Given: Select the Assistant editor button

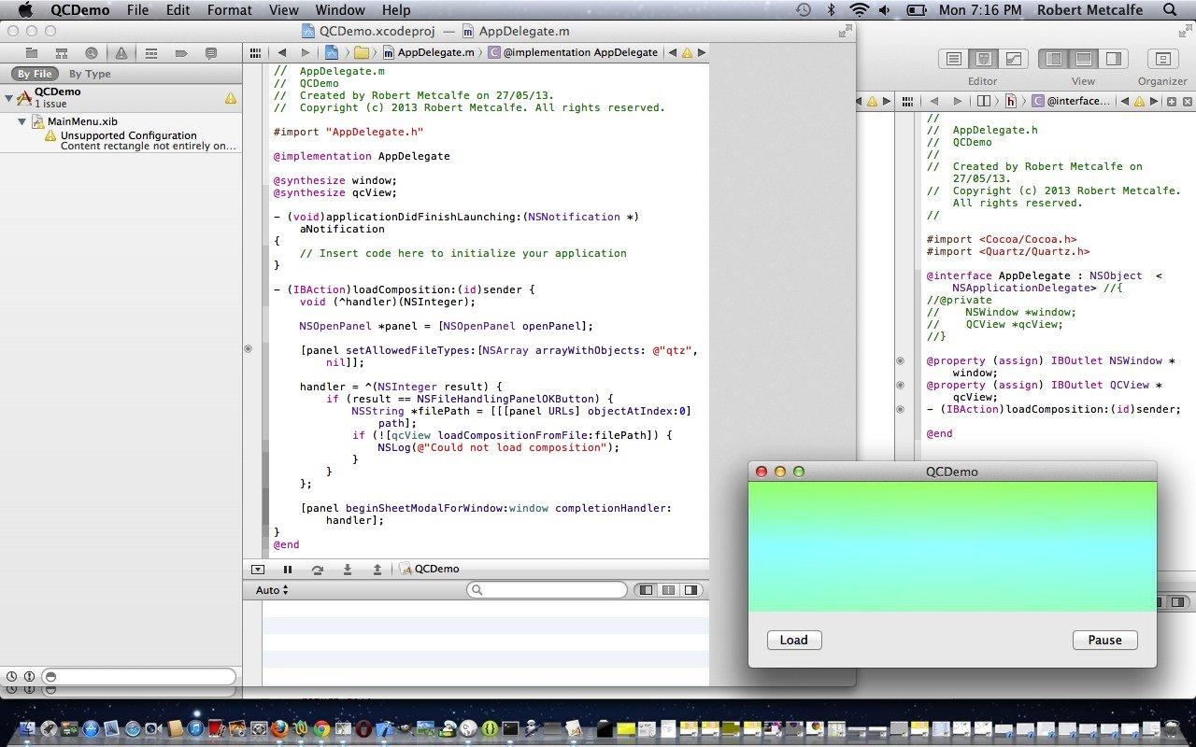Looking at the screenshot, I should [x=983, y=59].
